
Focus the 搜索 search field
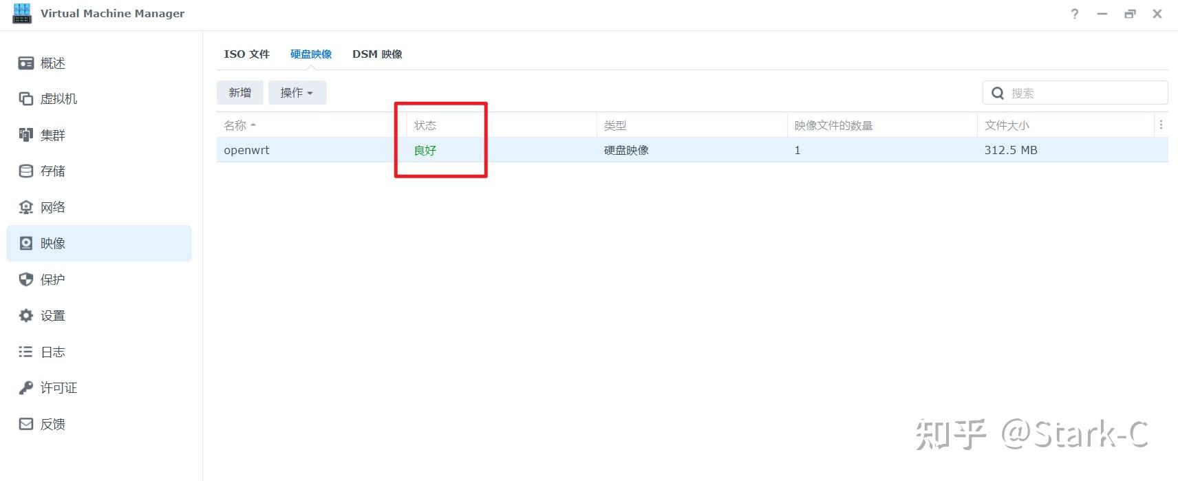coord(1075,93)
